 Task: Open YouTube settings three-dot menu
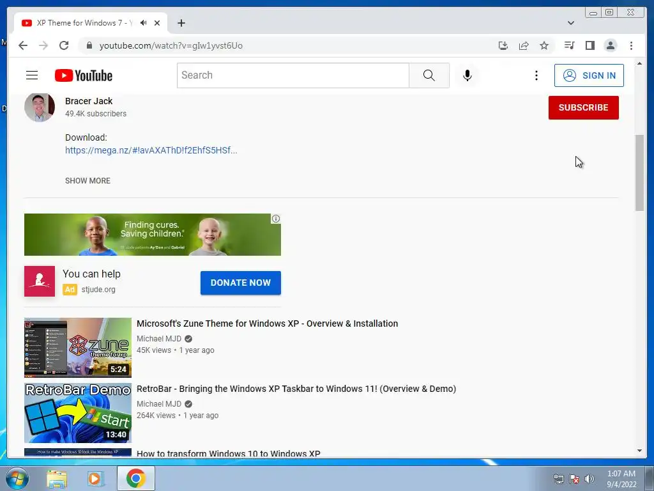point(536,75)
